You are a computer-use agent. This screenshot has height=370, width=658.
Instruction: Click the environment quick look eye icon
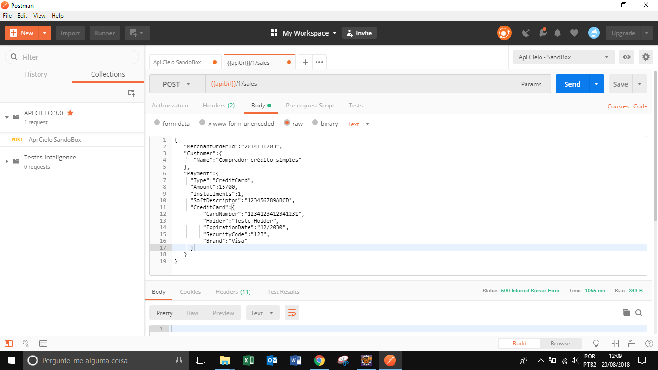(627, 57)
